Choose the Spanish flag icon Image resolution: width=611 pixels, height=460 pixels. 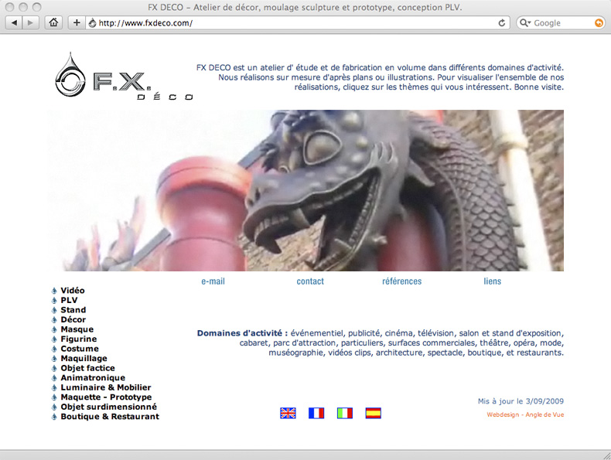tap(373, 413)
